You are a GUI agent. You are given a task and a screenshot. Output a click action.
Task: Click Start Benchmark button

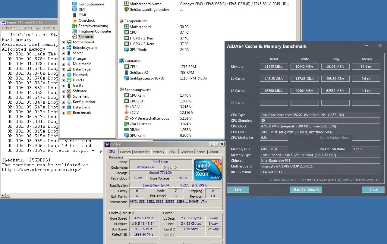tap(306, 189)
